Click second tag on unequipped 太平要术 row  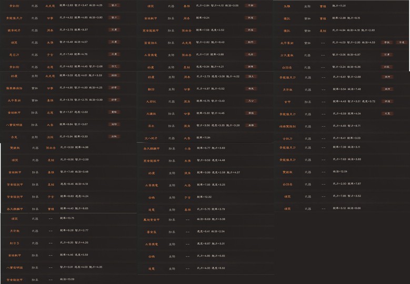tap(402, 42)
